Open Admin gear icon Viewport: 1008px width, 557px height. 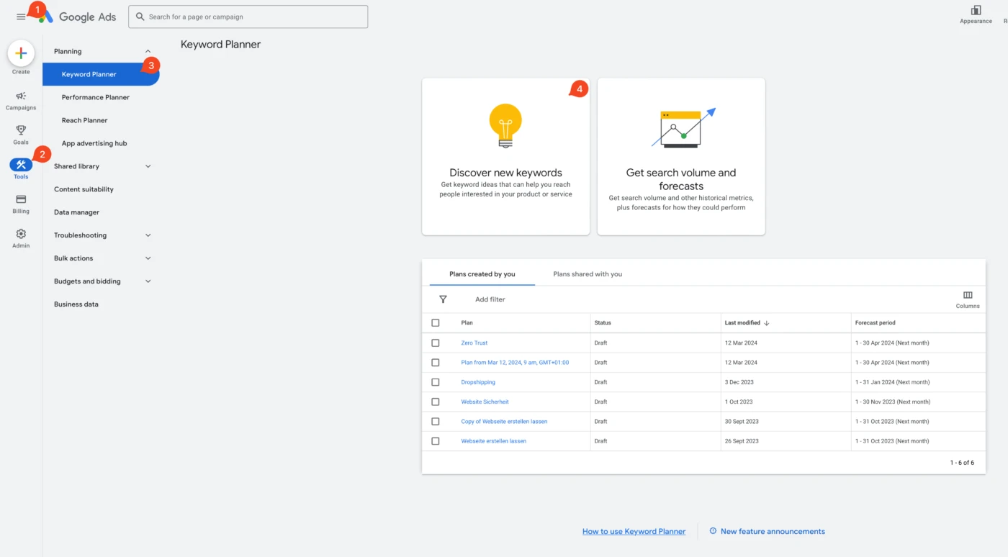click(21, 234)
